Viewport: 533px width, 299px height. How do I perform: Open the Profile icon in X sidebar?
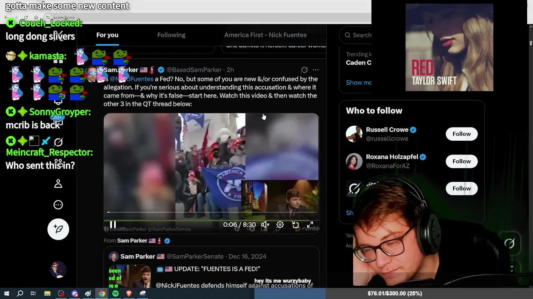pos(58,184)
